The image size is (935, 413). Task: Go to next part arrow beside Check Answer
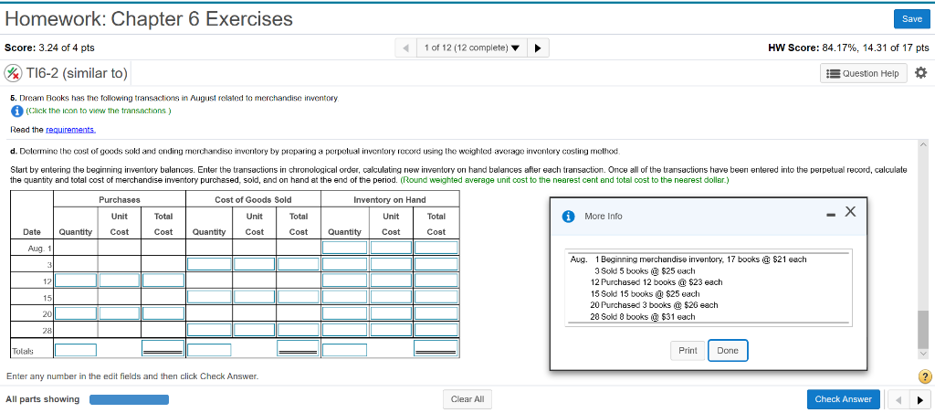tap(919, 399)
